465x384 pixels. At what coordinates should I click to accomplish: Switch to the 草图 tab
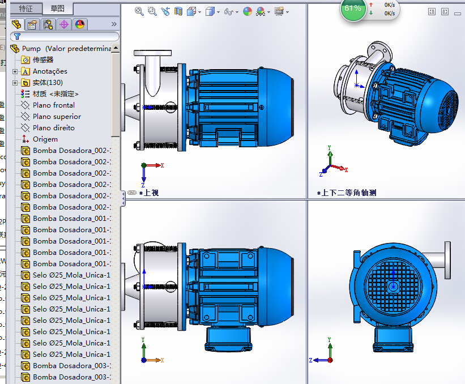coord(58,8)
